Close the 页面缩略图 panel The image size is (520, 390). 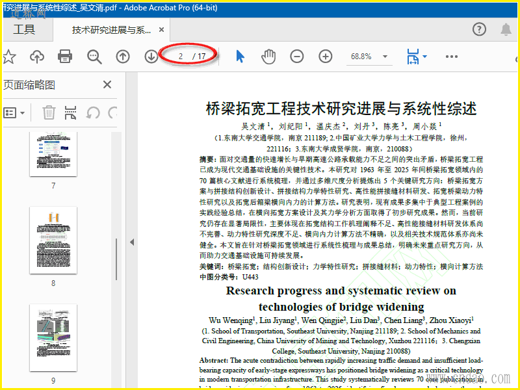click(x=107, y=84)
